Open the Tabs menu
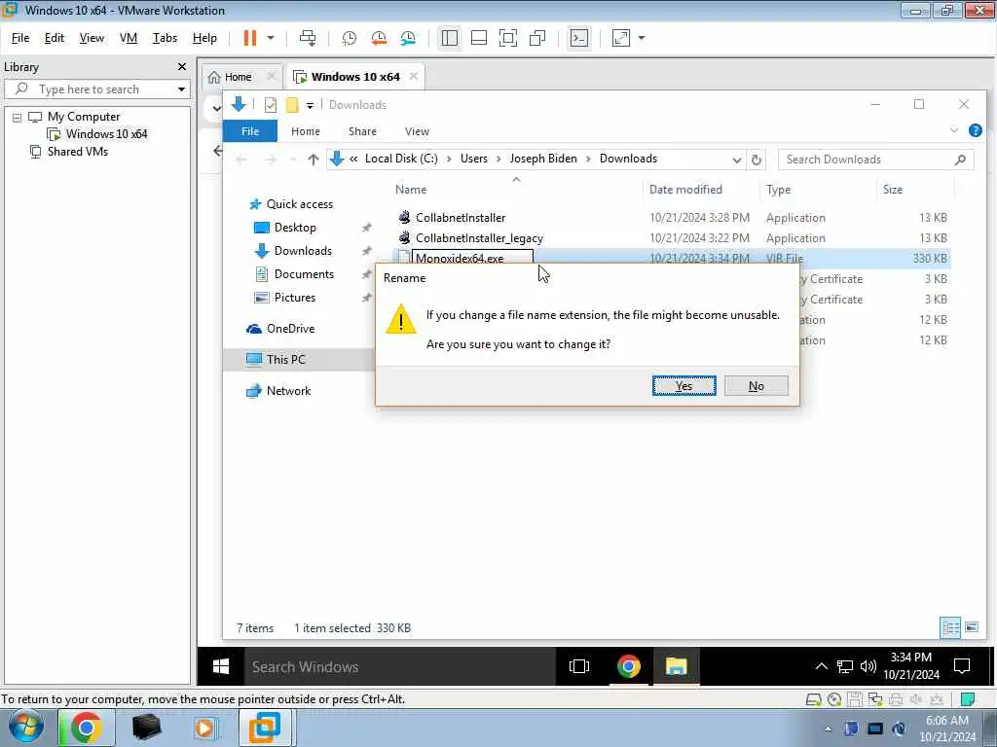The height and width of the screenshot is (747, 997). (165, 38)
